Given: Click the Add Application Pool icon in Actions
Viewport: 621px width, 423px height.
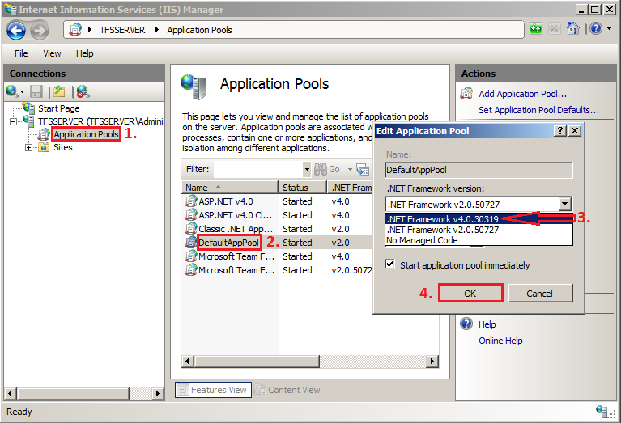Looking at the screenshot, I should [x=466, y=93].
